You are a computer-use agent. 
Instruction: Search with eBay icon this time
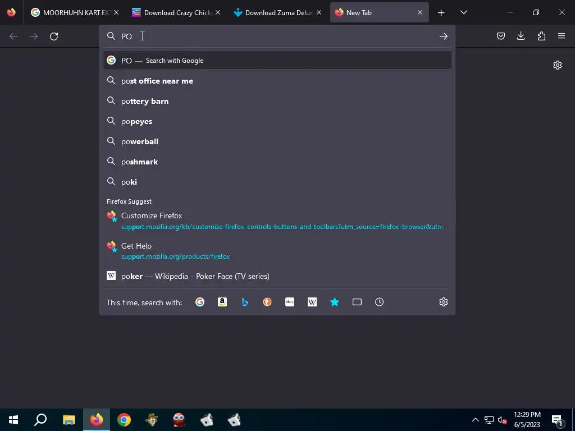click(290, 302)
